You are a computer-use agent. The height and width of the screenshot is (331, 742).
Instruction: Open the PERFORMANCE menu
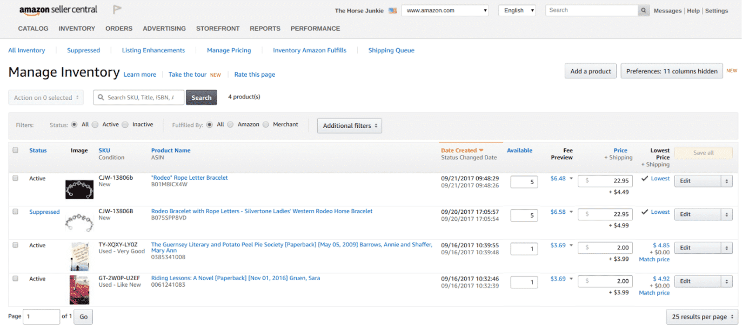point(316,29)
